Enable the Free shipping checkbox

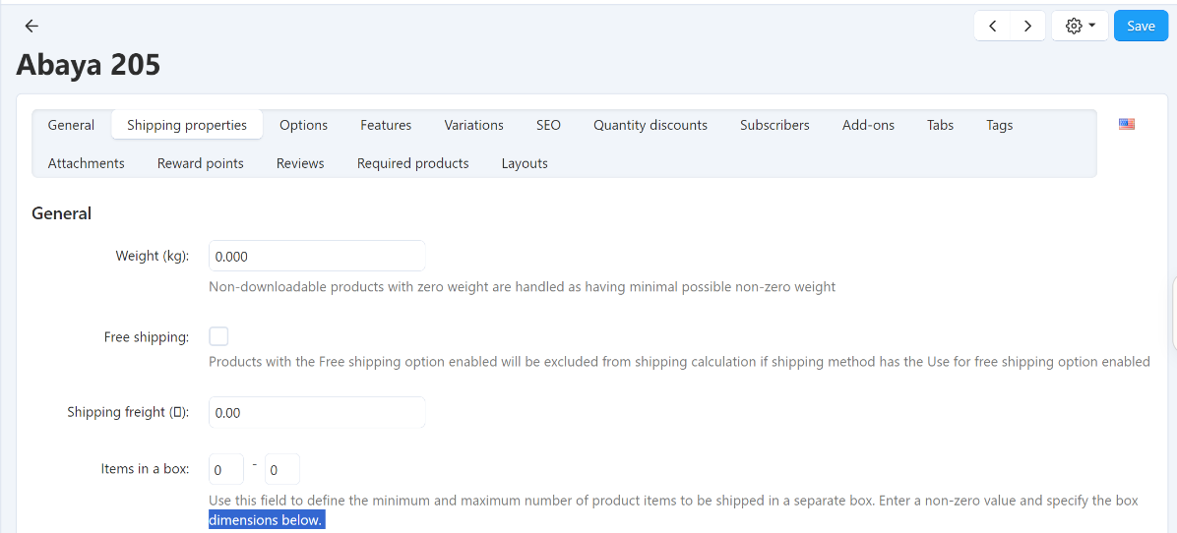[x=218, y=336]
